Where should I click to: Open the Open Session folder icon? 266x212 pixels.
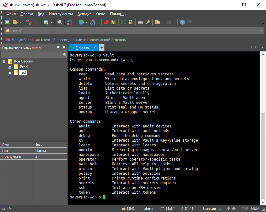coord(15,22)
